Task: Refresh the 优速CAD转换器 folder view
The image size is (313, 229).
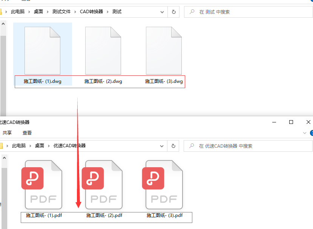Action: 173,146
